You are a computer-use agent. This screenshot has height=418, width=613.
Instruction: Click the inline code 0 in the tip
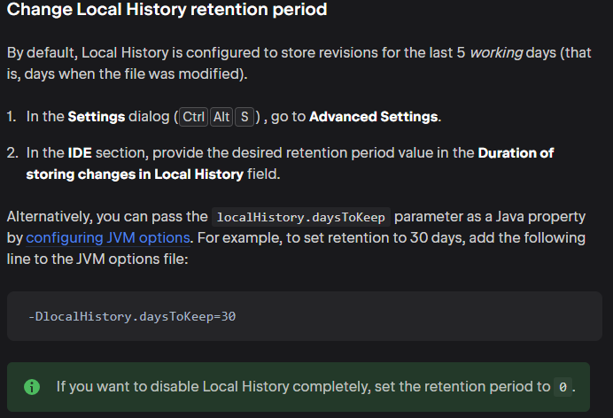point(563,387)
